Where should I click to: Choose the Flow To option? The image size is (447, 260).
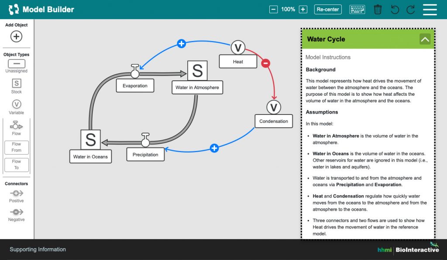(17, 165)
